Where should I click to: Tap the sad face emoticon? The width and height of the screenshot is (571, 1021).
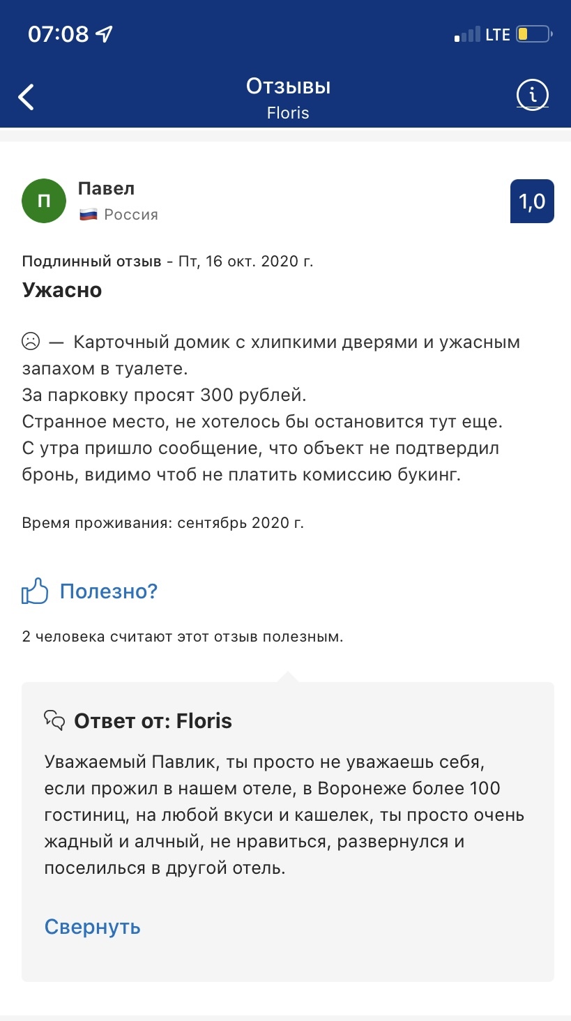(31, 342)
